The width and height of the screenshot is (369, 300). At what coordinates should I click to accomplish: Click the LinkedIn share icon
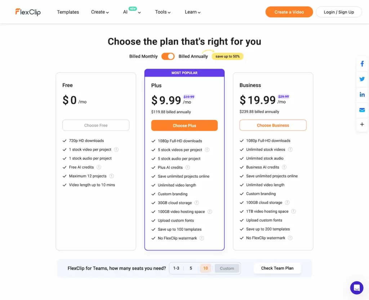[x=362, y=94]
